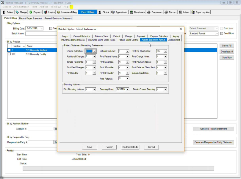Open the Insurance Billing toolbar icon

point(59,12)
